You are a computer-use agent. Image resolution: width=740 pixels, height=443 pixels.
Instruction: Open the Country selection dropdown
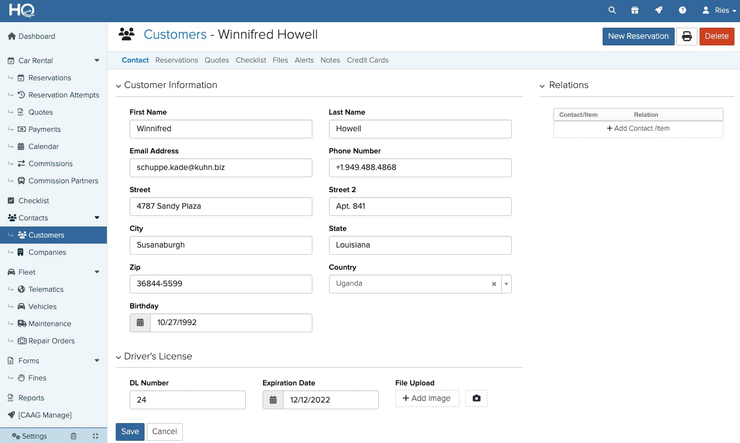[x=506, y=284]
